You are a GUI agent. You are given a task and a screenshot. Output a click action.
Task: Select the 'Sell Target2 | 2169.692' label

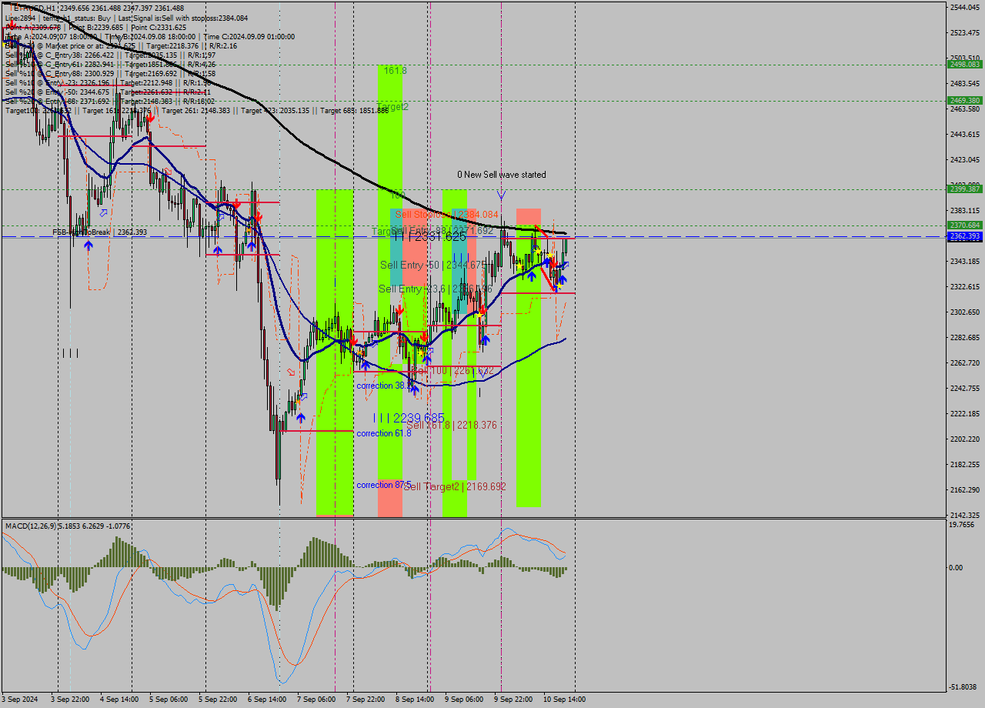pos(455,486)
